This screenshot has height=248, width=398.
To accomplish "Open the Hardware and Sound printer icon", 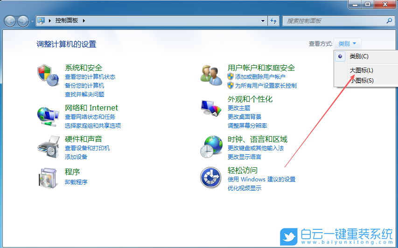I will pos(48,147).
